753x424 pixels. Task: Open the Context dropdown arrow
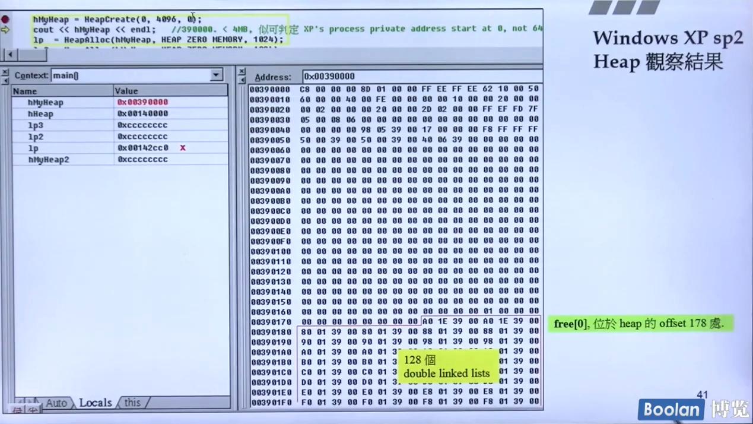(216, 75)
